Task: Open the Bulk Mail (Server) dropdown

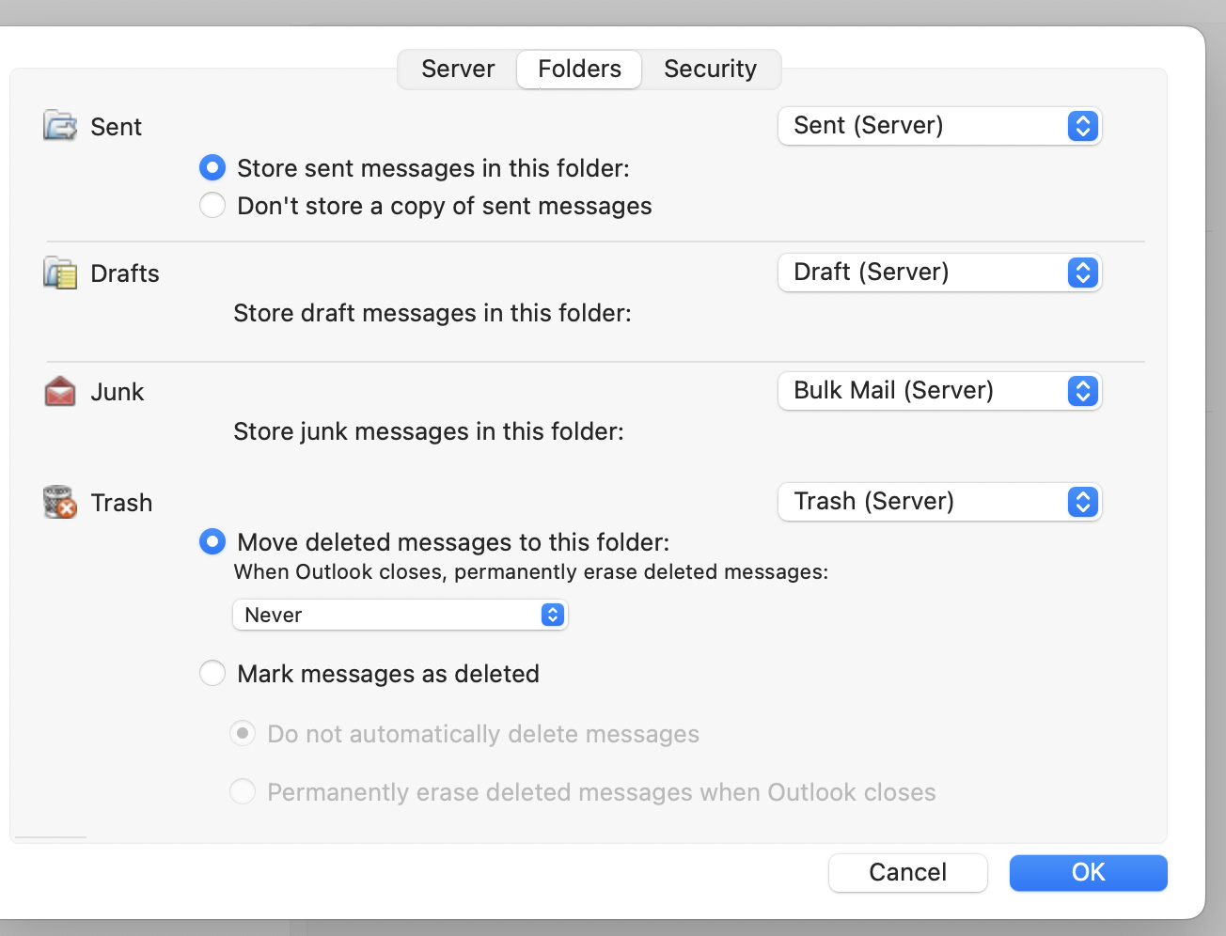Action: pyautogui.click(x=939, y=390)
